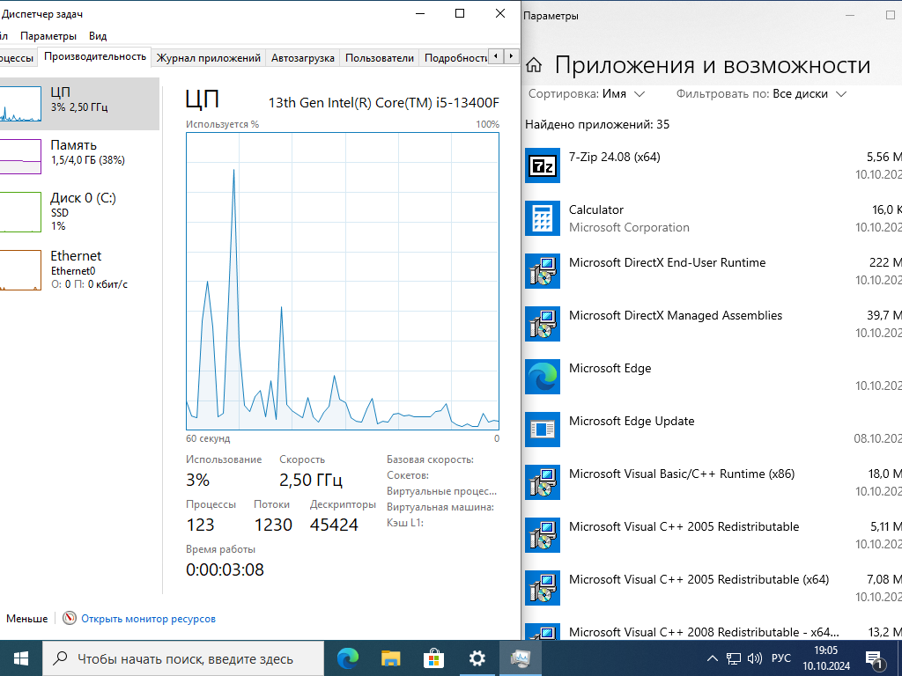
Task: Click the Resource Monitor icon
Action: pyautogui.click(x=70, y=619)
